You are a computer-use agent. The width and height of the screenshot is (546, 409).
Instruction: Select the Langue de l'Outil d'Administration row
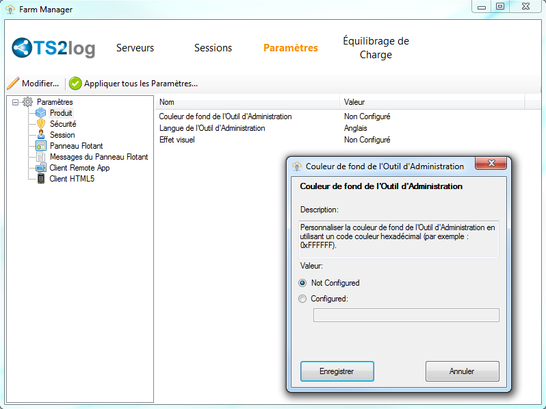(212, 128)
